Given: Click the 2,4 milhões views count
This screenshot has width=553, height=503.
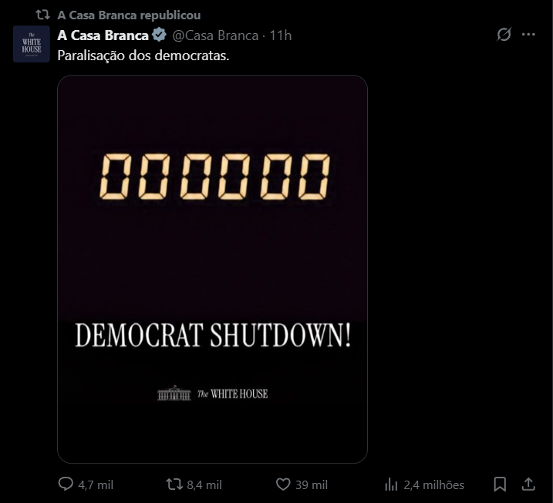Looking at the screenshot, I should (433, 485).
